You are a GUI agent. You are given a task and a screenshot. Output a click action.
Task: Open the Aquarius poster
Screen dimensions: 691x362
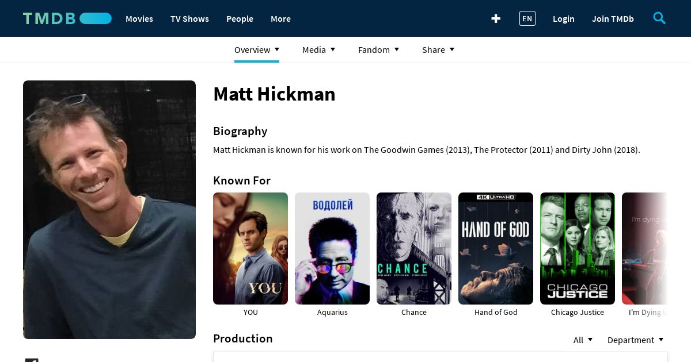tap(332, 248)
